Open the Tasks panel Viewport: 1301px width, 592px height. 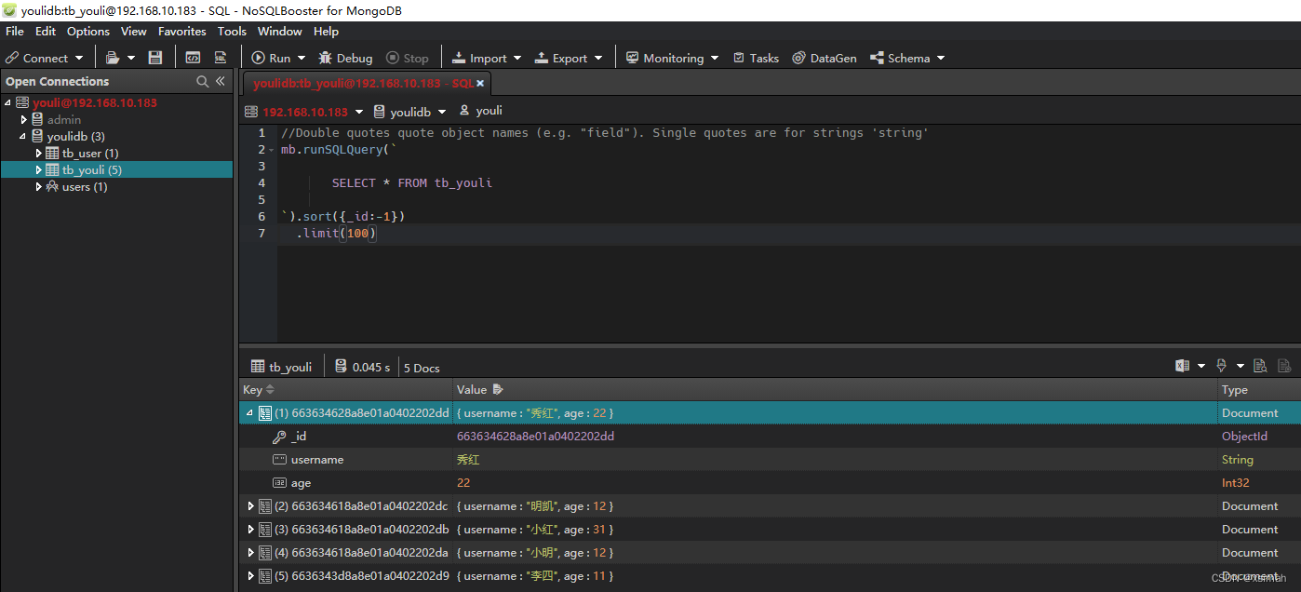756,58
